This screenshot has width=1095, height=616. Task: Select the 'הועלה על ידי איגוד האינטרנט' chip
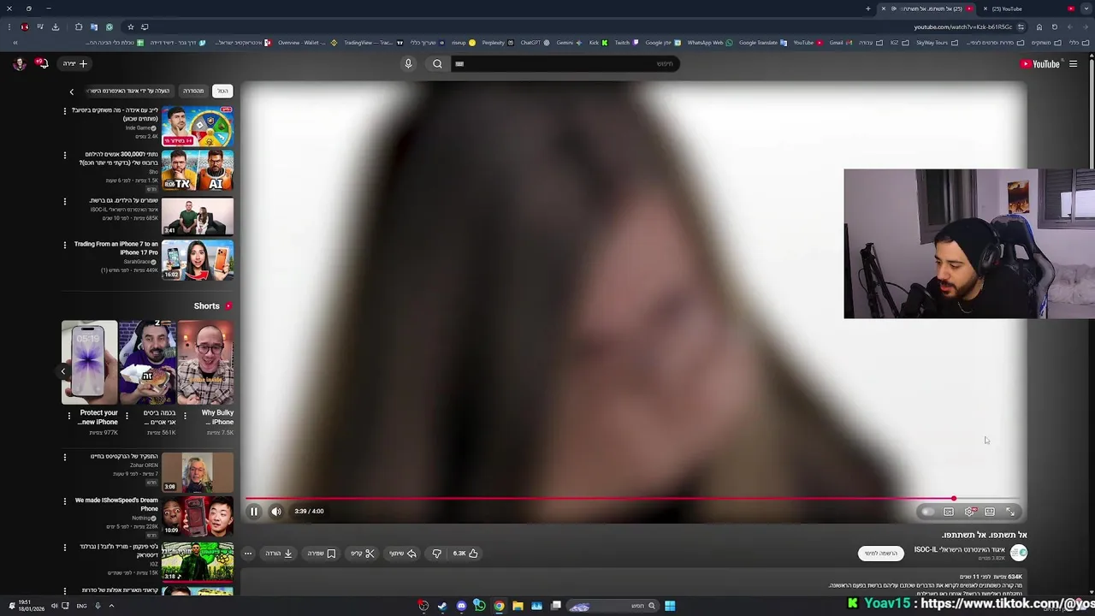[130, 91]
